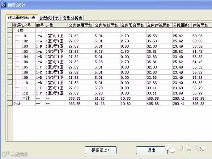The width and height of the screenshot is (212, 159).
Task: Click 1-C code in row 105
Action: coord(39,67)
